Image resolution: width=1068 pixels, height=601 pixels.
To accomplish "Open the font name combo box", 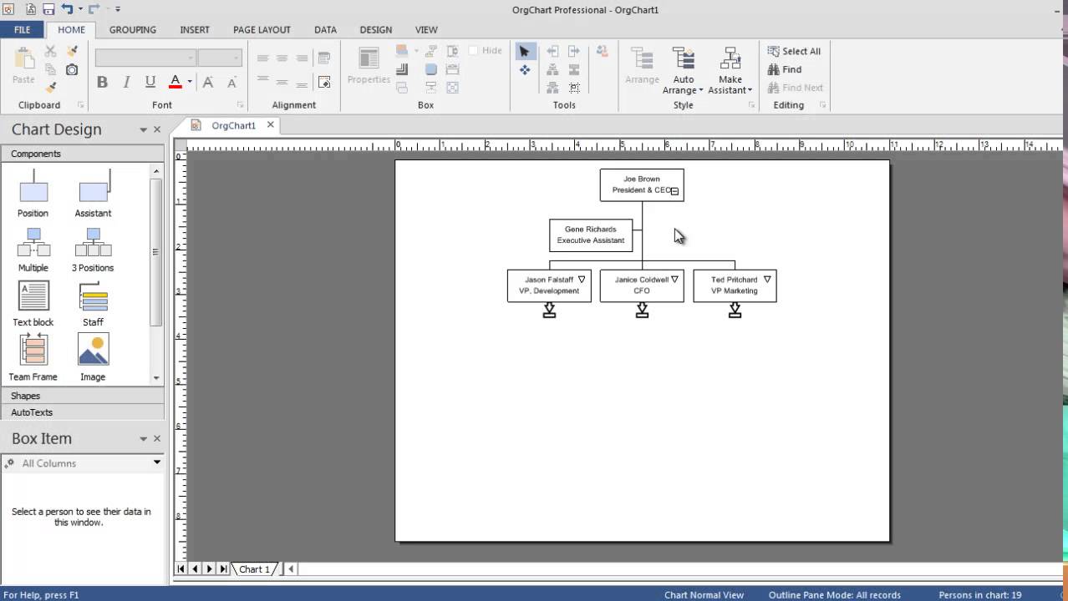I will click(x=145, y=58).
